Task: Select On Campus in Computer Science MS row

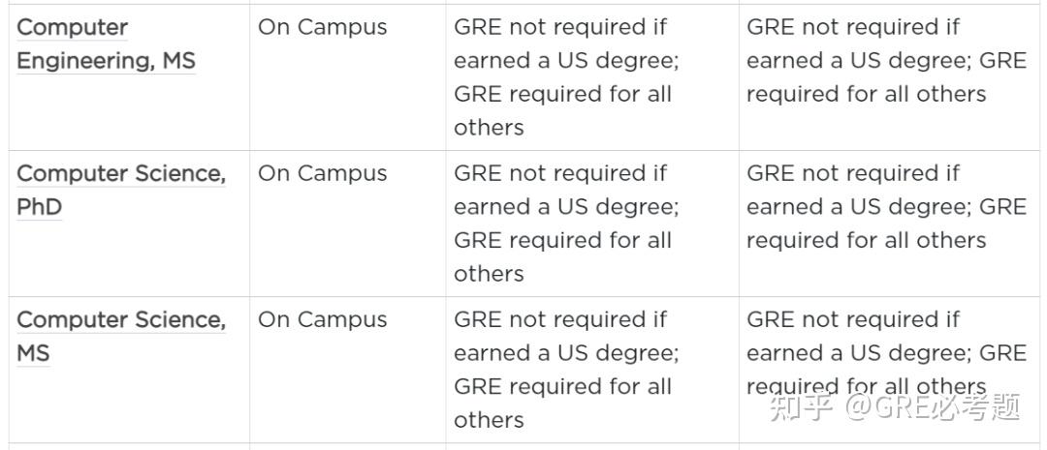Action: click(322, 320)
